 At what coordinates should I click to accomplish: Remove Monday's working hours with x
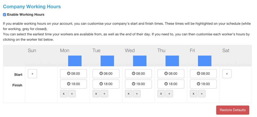tap(64, 94)
